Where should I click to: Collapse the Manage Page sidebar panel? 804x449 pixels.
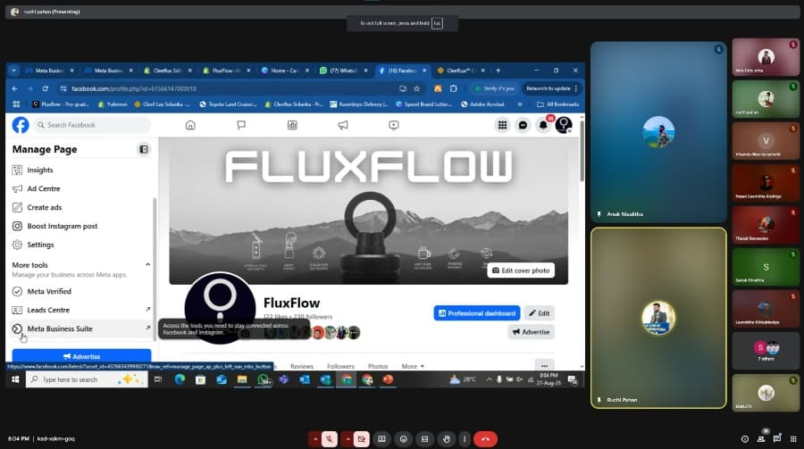point(143,149)
